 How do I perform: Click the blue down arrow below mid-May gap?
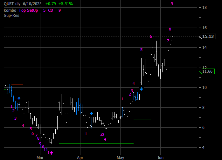(141, 89)
